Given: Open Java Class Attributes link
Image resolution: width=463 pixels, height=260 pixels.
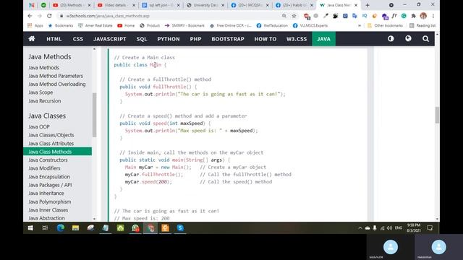Looking at the screenshot, I should pyautogui.click(x=51, y=144).
